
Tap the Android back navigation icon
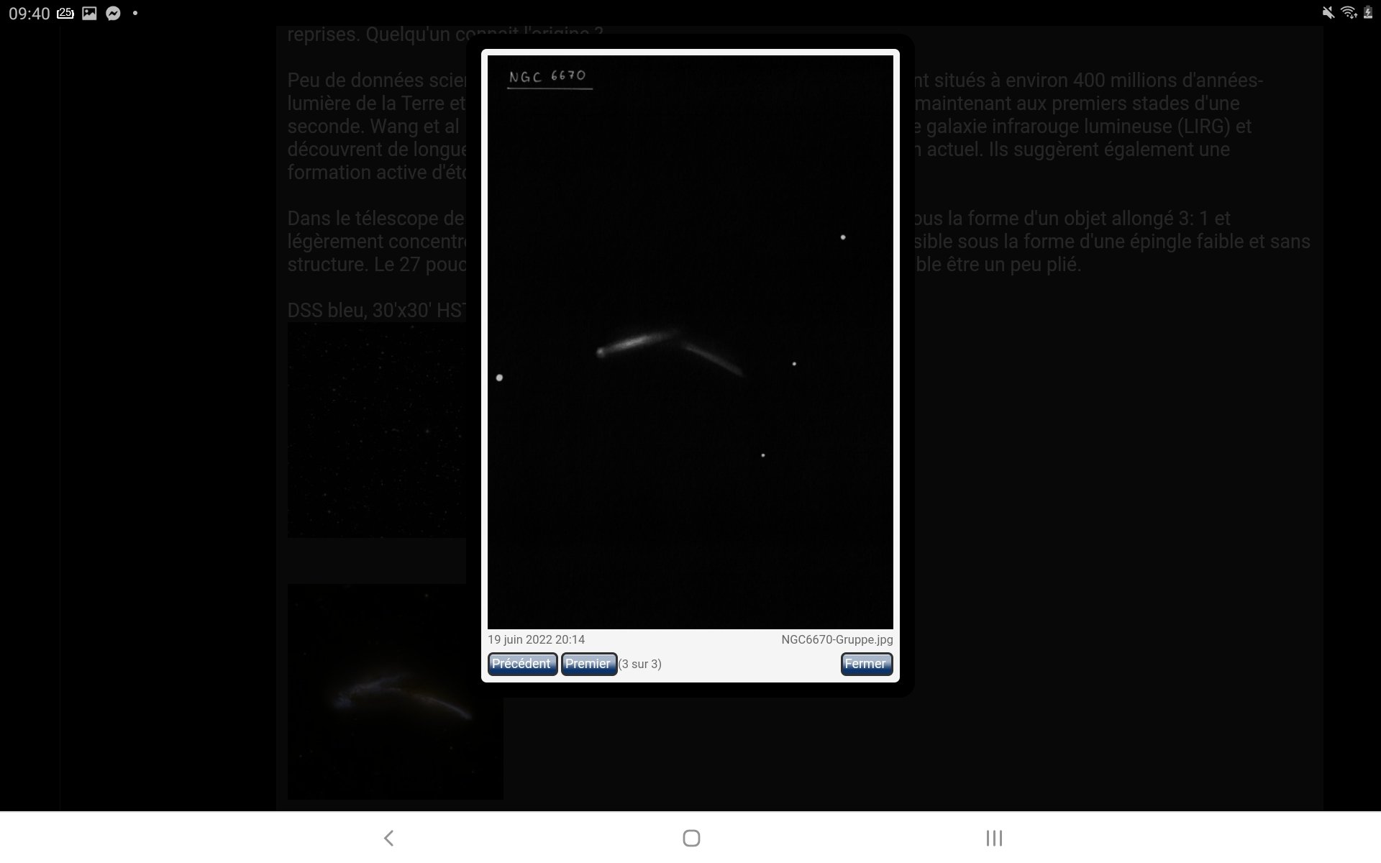[x=388, y=838]
